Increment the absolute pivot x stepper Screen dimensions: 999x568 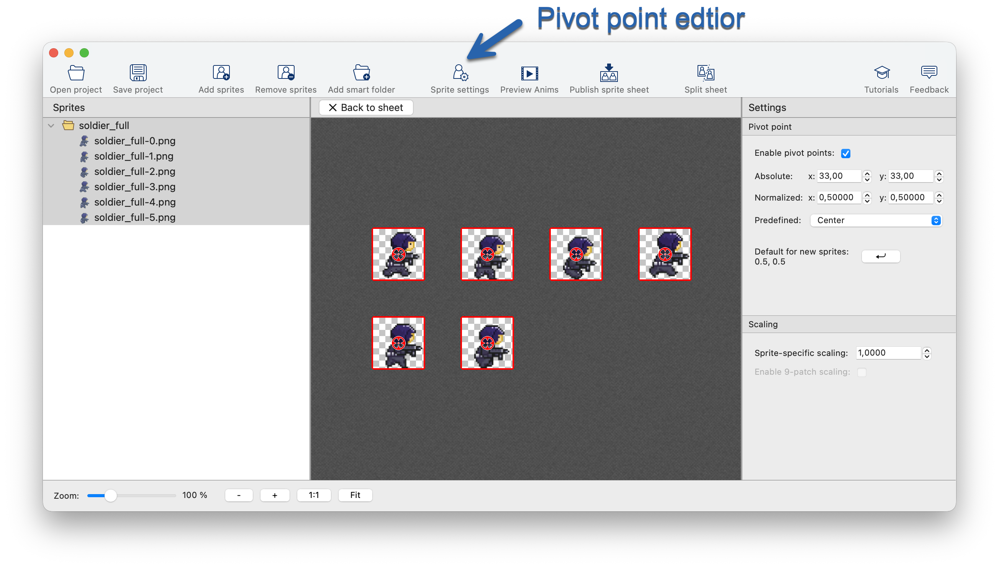pyautogui.click(x=867, y=173)
